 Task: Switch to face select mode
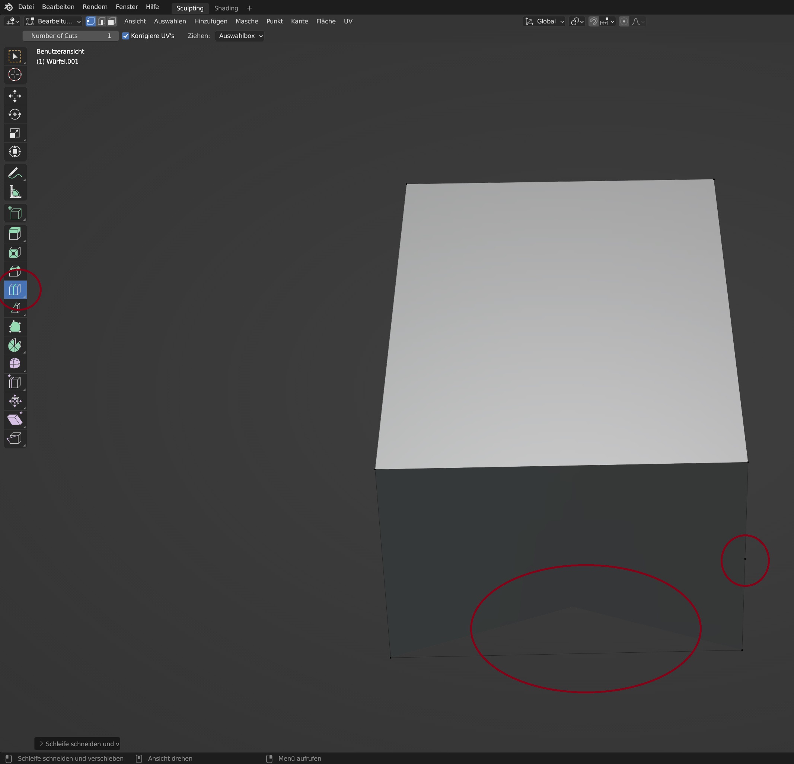pyautogui.click(x=112, y=22)
